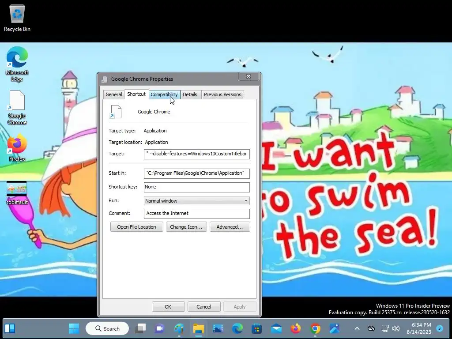452x339 pixels.
Task: Select the Shortcut tab
Action: click(136, 94)
